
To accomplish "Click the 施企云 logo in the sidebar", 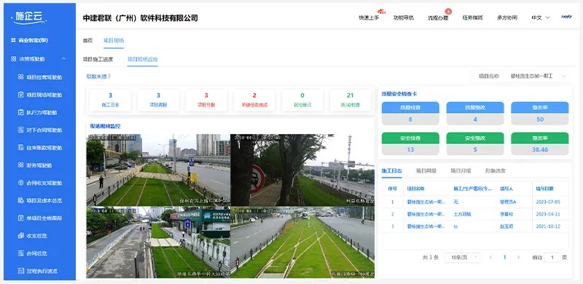I will 28,17.
